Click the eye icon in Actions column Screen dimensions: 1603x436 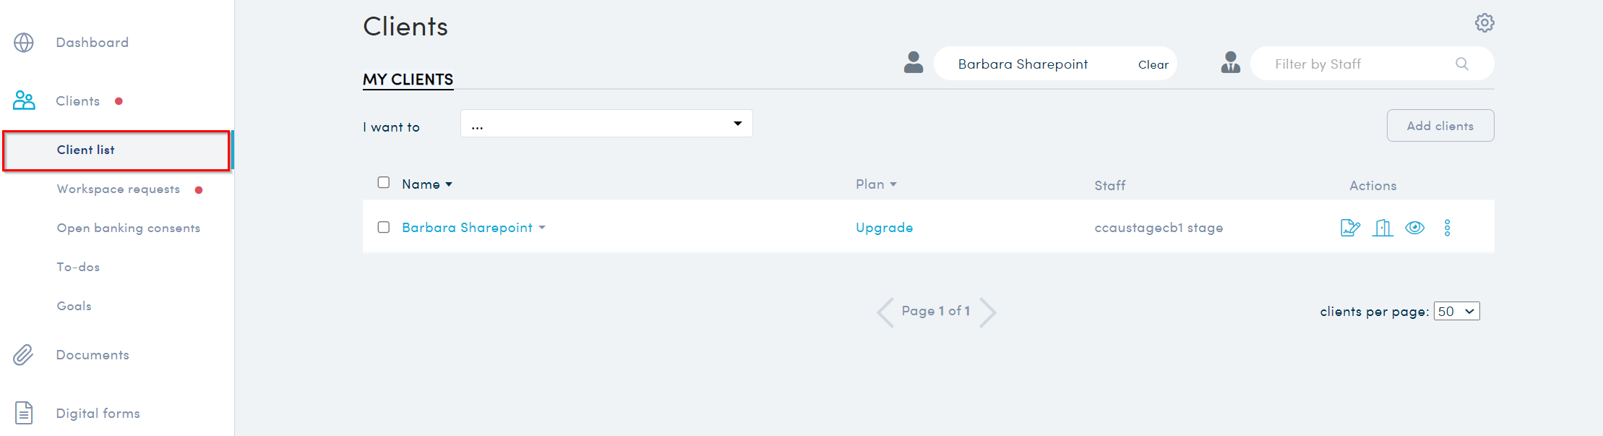[1415, 228]
